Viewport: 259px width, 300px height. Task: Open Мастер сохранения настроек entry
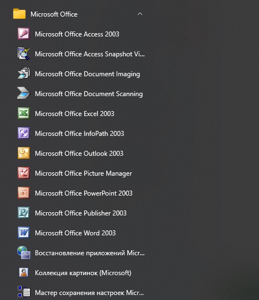pos(89,293)
